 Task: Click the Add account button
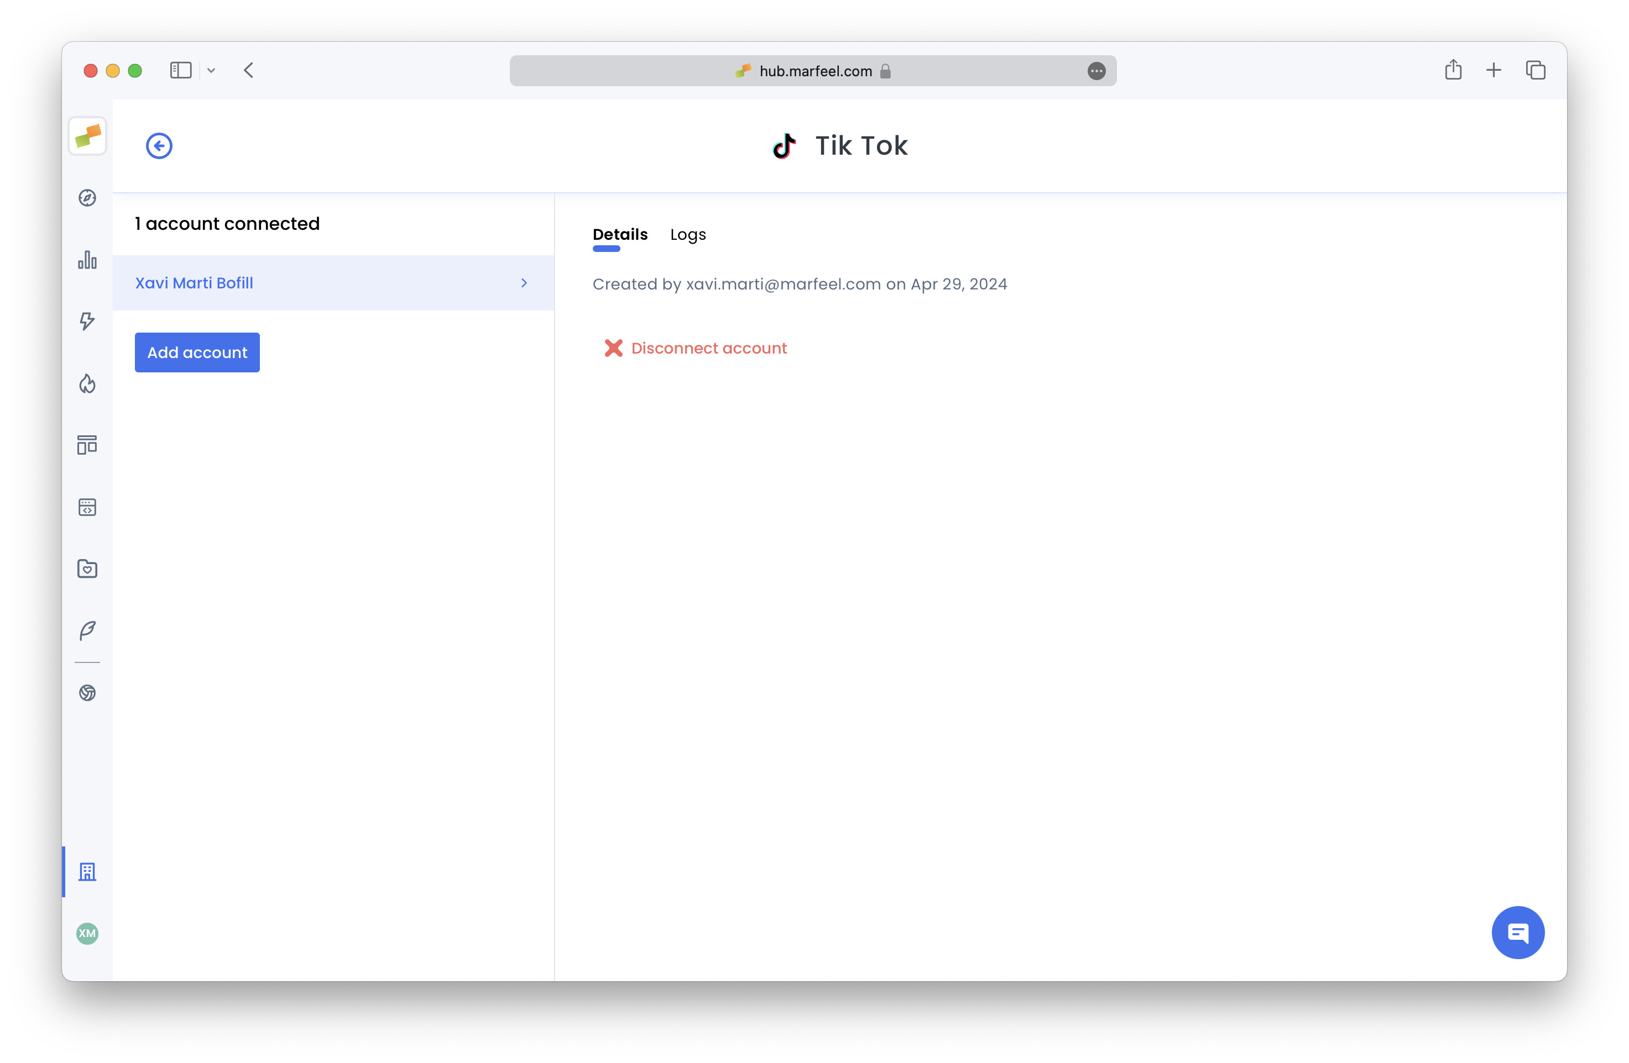coord(197,352)
